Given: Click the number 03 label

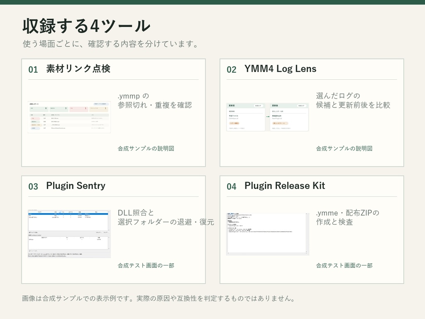Looking at the screenshot, I should tap(33, 186).
